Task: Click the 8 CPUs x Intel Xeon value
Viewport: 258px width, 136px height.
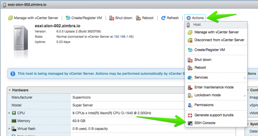Action: pos(112,113)
